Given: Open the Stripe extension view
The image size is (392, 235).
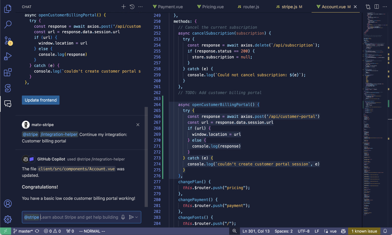Looking at the screenshot, I should 8,88.
